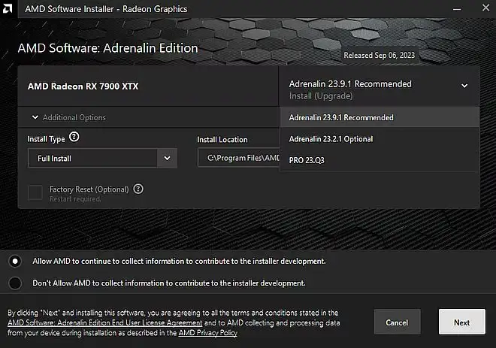Click the Install Type help icon

tap(74, 138)
